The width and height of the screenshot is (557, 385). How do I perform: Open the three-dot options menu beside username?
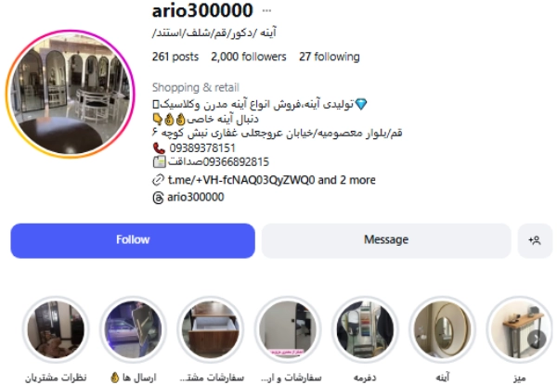pyautogui.click(x=266, y=10)
